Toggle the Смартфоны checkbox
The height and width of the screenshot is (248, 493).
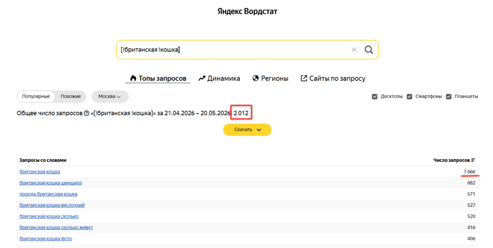tap(409, 97)
